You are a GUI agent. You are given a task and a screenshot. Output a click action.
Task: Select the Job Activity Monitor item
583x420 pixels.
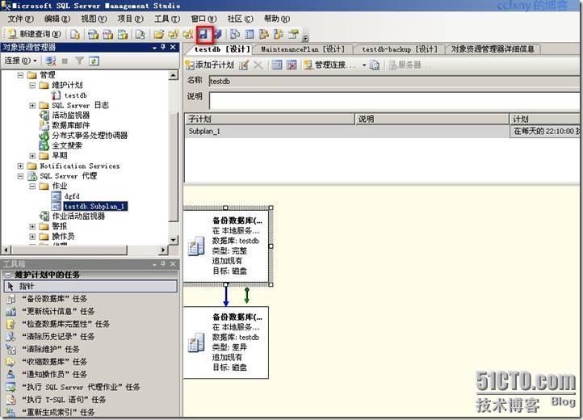click(x=78, y=216)
